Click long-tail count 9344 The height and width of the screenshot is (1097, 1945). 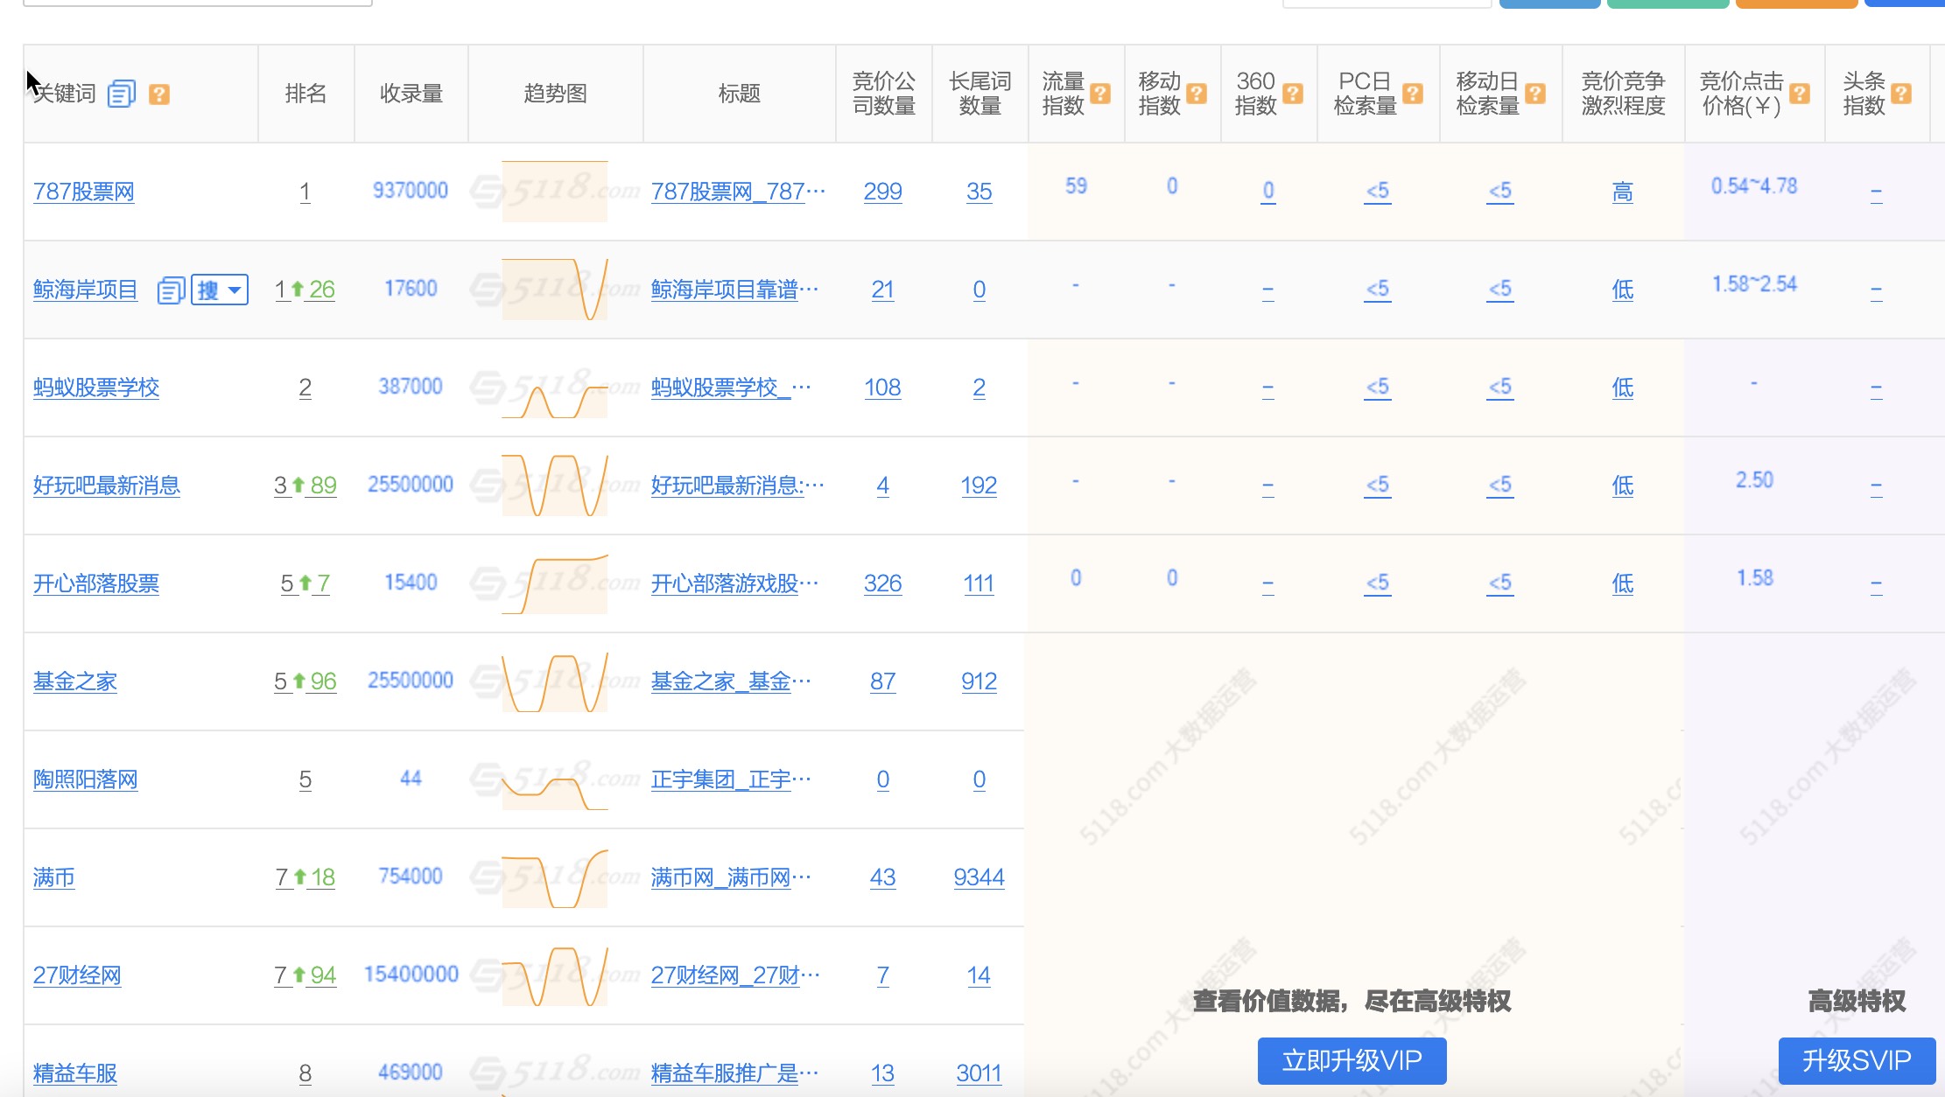[980, 877]
